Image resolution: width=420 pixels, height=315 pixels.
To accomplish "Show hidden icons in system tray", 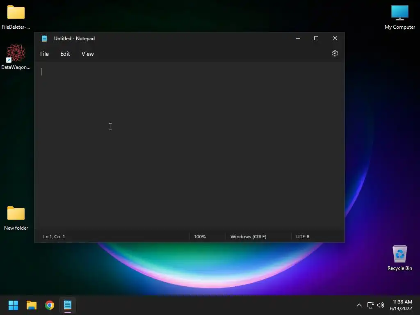I will coord(359,305).
